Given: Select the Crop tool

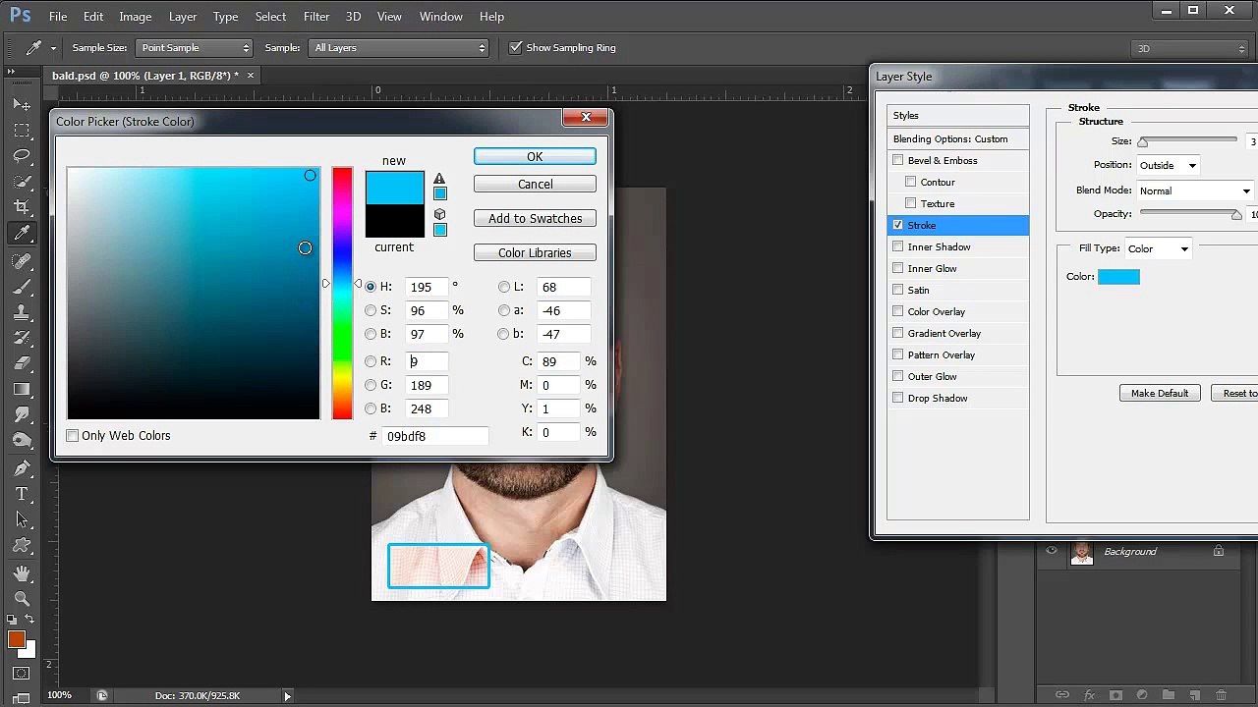Looking at the screenshot, I should [x=22, y=207].
